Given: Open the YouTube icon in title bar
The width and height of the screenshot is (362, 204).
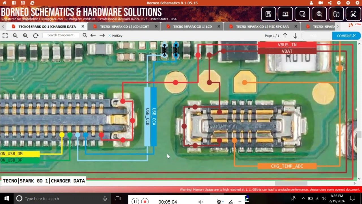Looking at the screenshot, I should (23, 3).
